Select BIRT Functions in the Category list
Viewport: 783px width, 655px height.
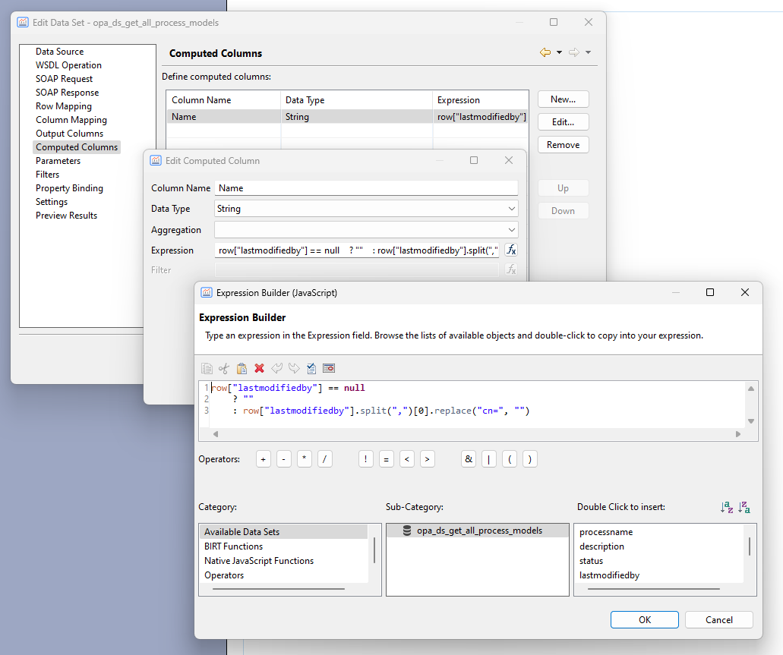tap(233, 546)
